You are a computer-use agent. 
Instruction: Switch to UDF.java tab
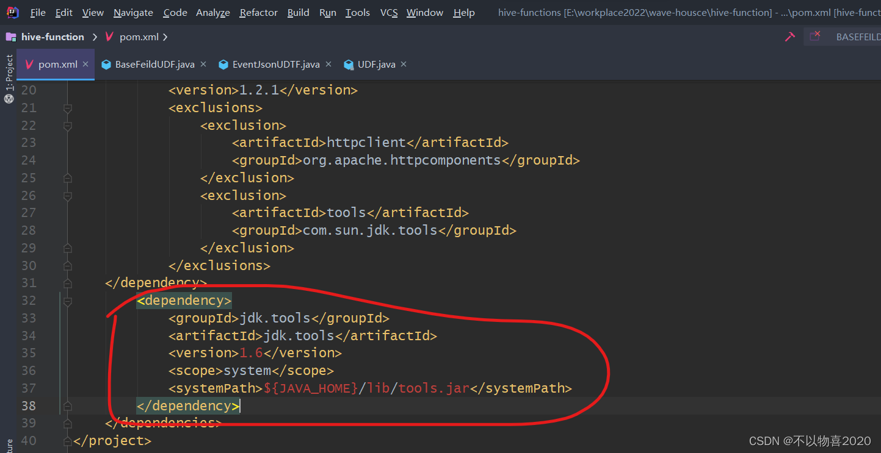[x=377, y=65]
